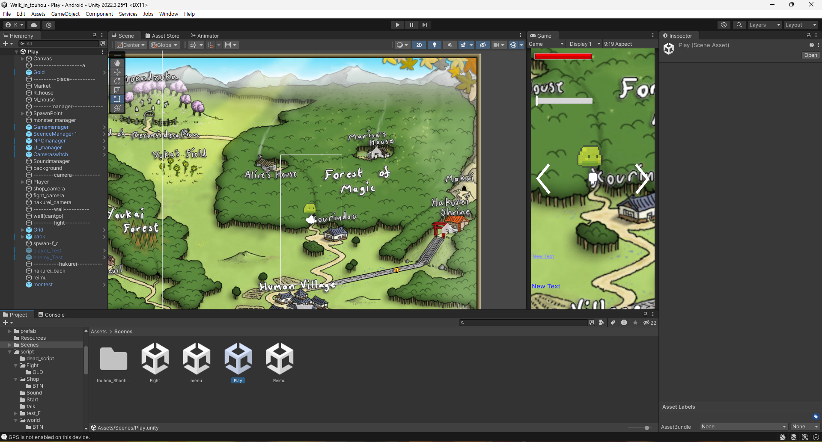Open the Play scene row options menu
The image size is (822, 442).
click(102, 52)
